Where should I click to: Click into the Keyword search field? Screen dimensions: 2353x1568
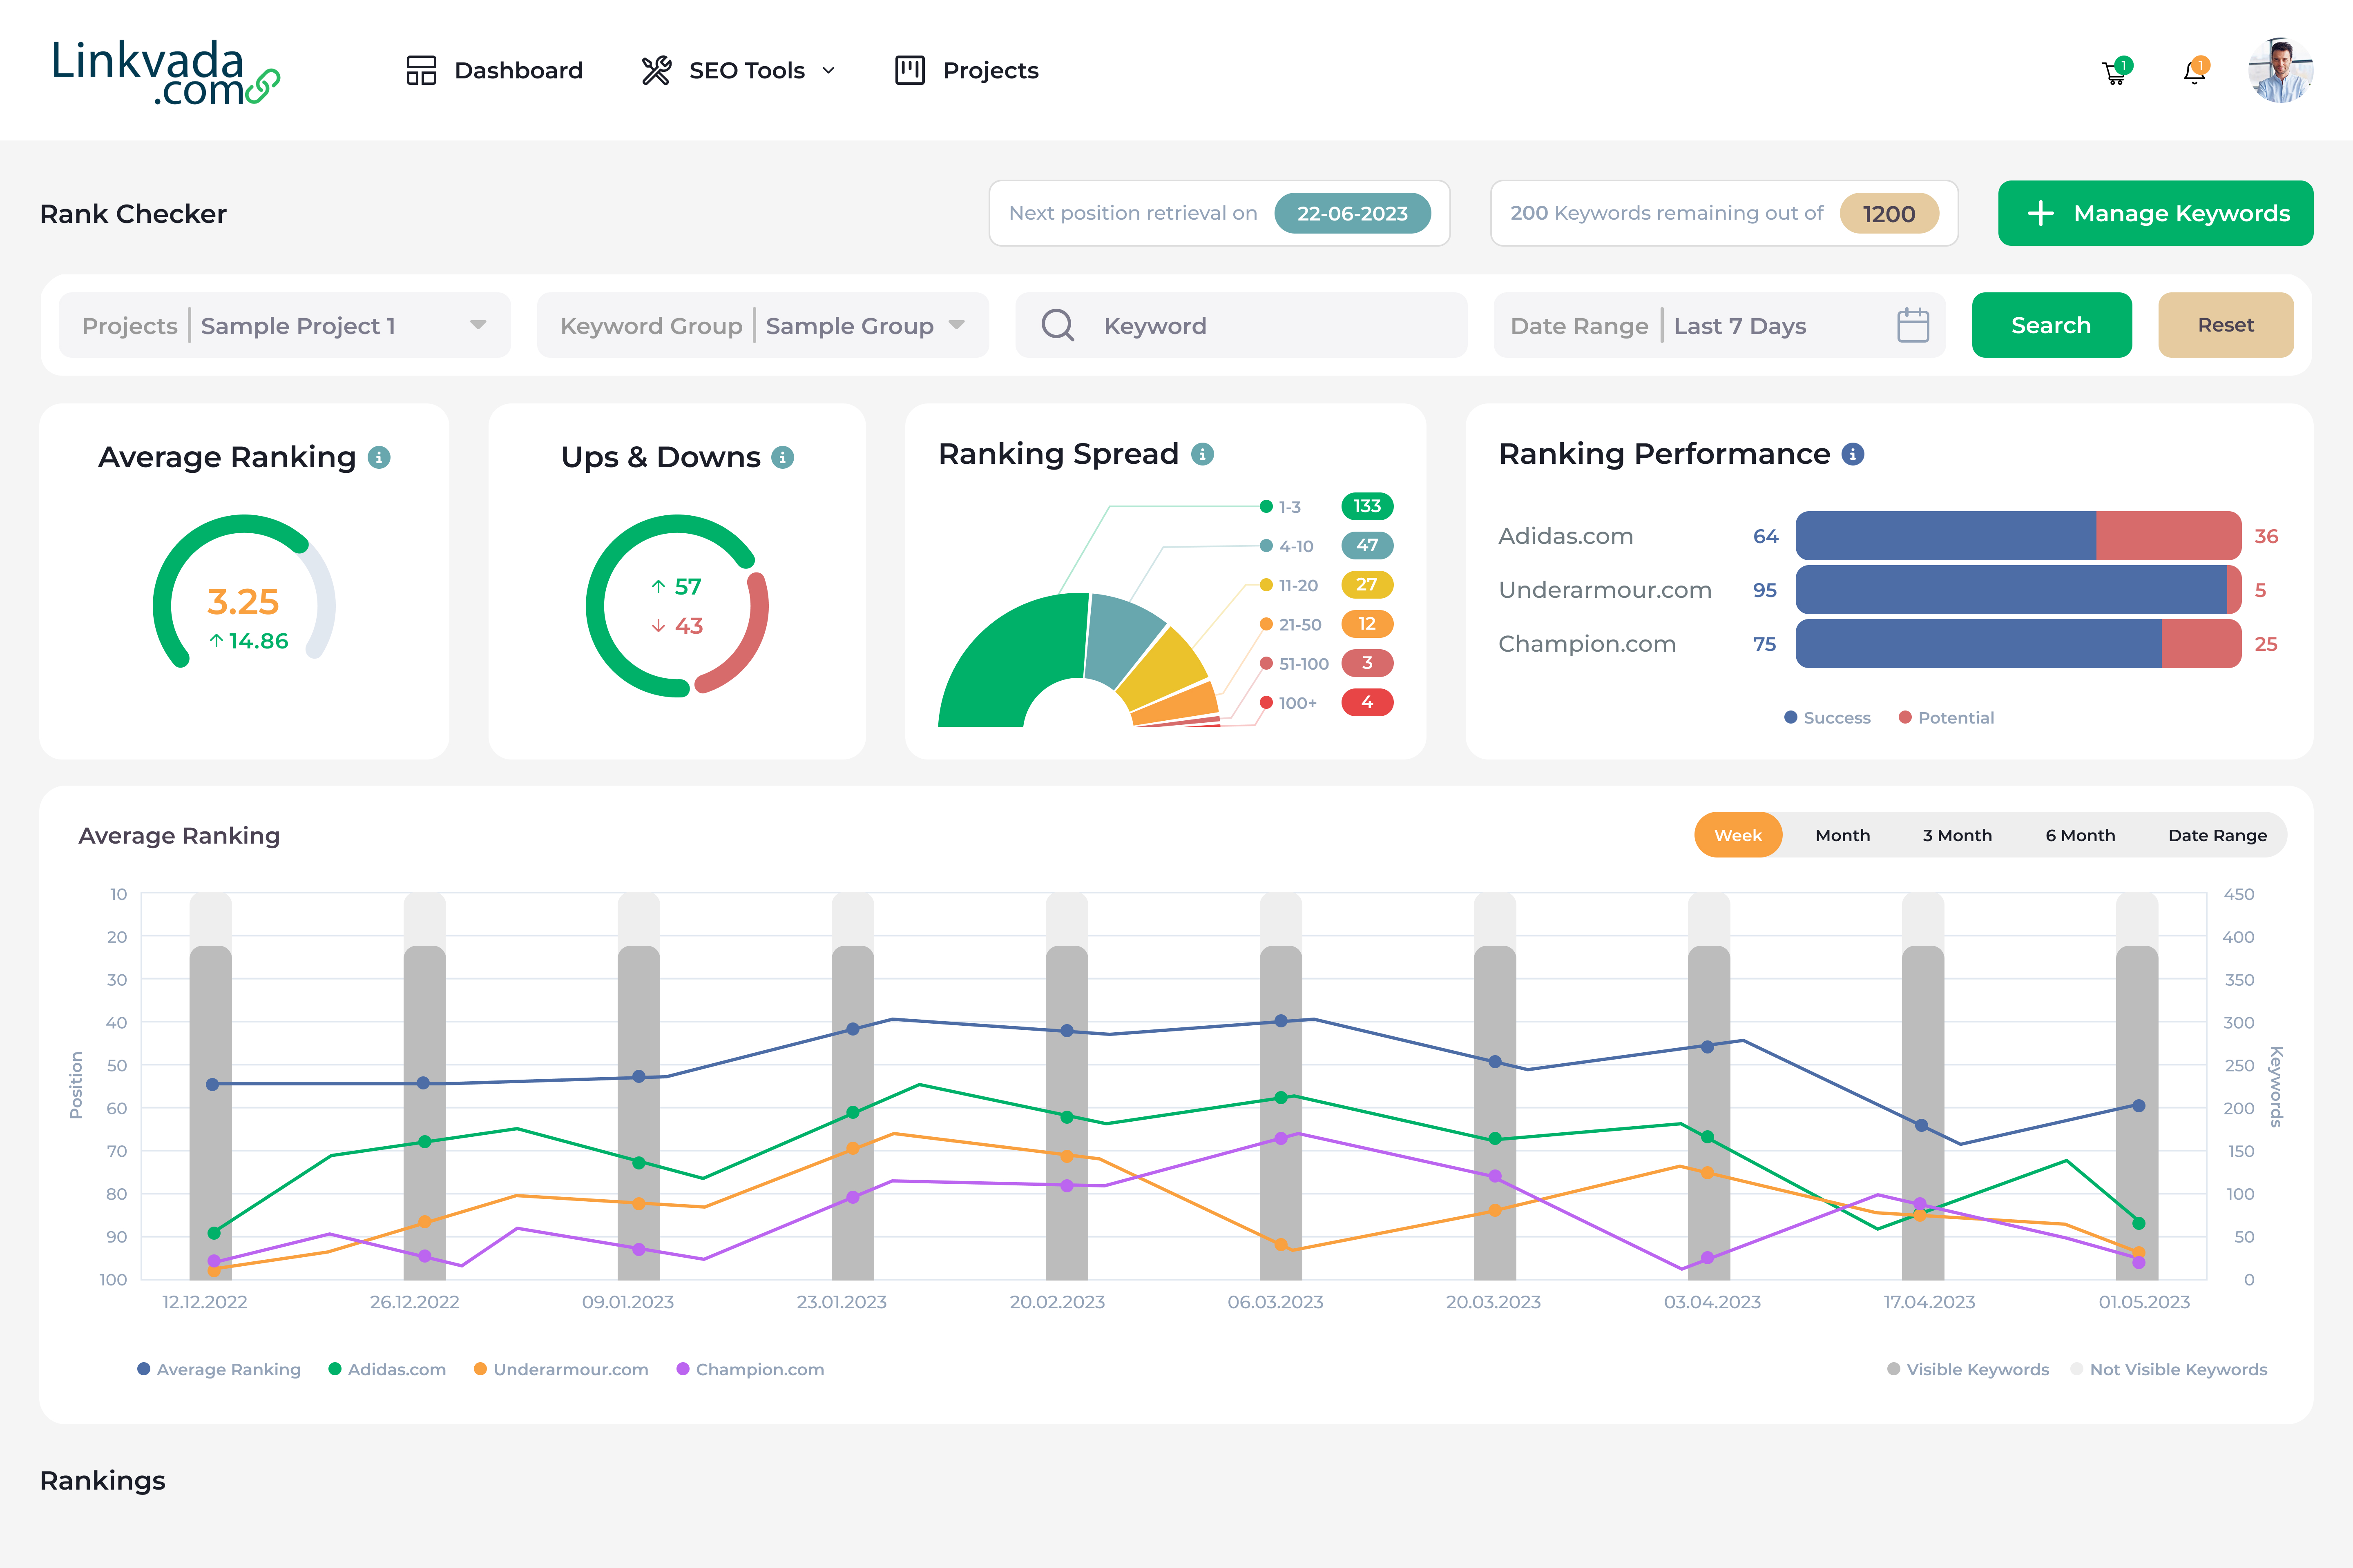point(1241,325)
